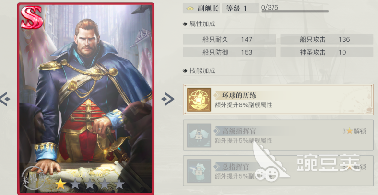Screen dimensions: 378x195
Task: Click the golden ship globe skill icon
Action: pyautogui.click(x=199, y=100)
